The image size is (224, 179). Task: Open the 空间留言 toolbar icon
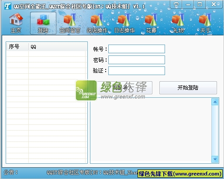coord(70,23)
